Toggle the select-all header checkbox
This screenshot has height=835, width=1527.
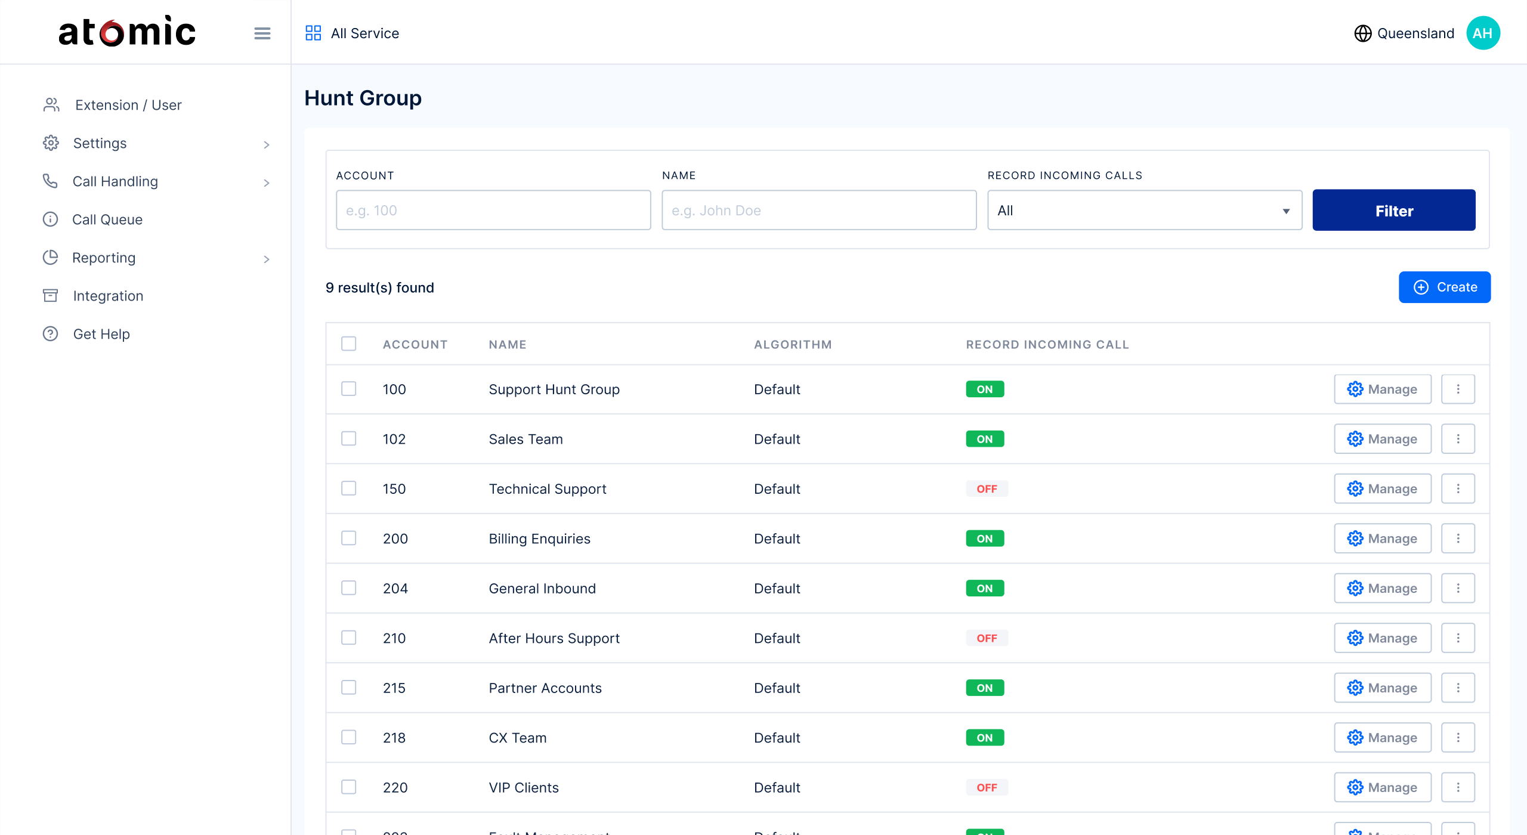(x=349, y=344)
